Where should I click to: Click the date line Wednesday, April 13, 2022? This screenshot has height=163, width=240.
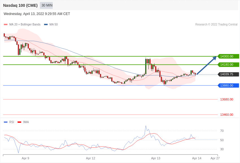pyautogui.click(x=37, y=14)
